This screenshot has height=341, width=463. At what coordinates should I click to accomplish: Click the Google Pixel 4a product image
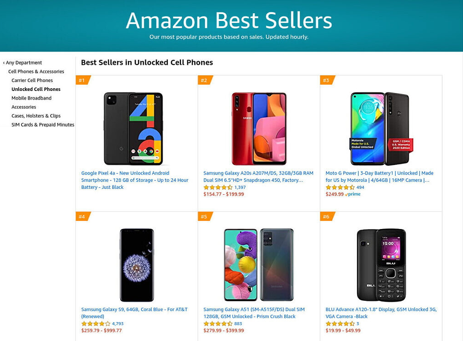point(133,129)
